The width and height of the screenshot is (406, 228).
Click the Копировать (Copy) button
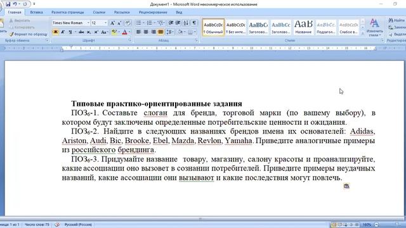pos(22,27)
